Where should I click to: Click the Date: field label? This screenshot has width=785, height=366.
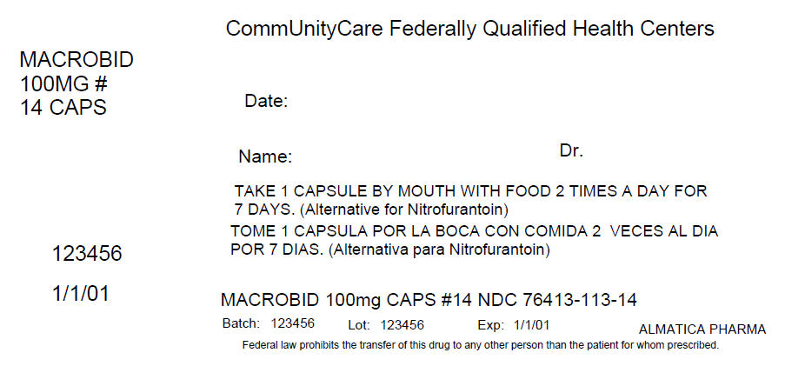tap(266, 102)
